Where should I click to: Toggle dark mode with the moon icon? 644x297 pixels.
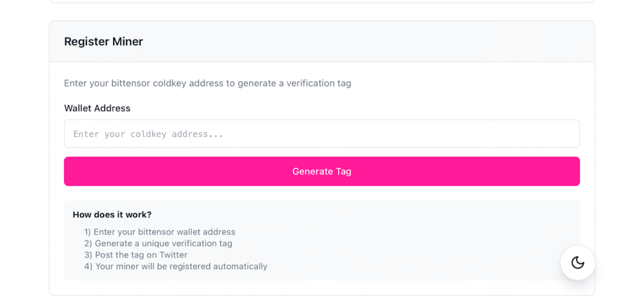coord(577,262)
